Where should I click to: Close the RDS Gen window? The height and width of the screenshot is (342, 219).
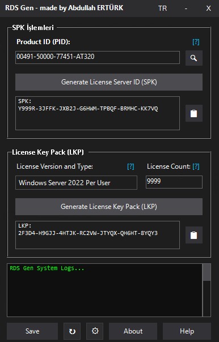point(209,8)
